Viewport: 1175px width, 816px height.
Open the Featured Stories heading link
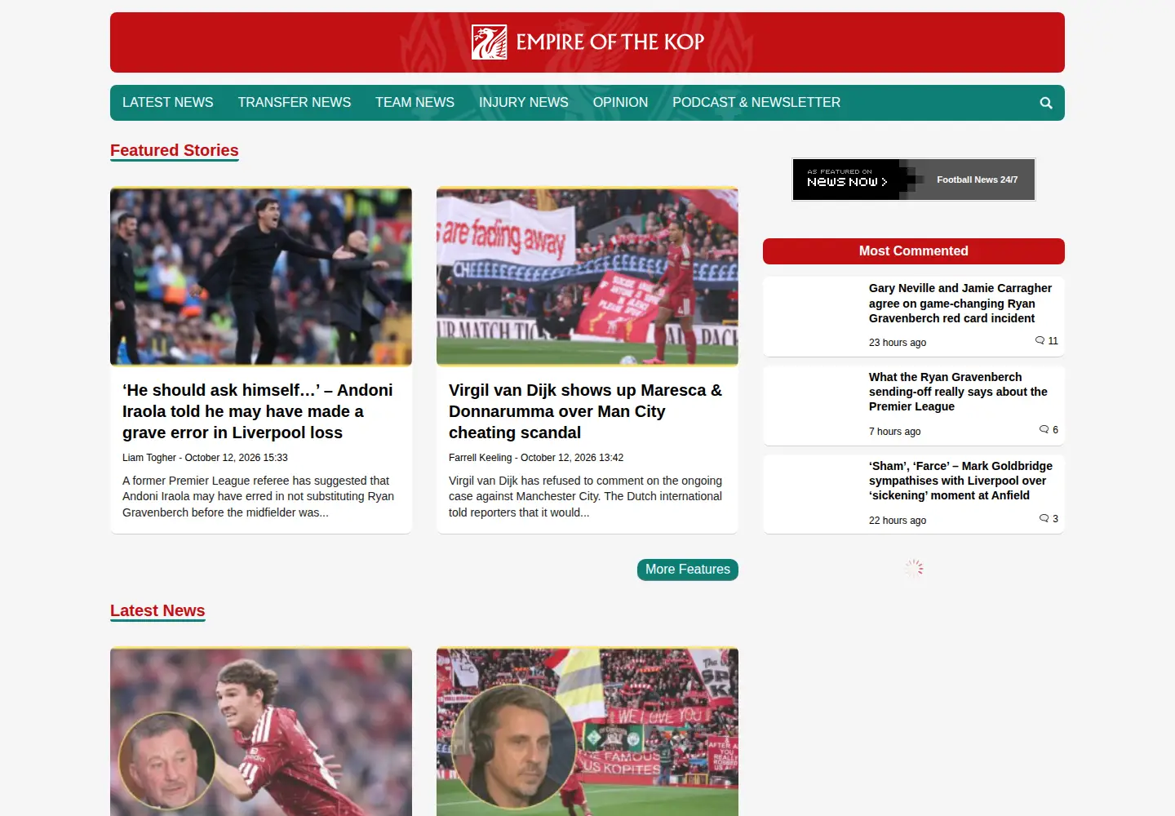(x=175, y=150)
